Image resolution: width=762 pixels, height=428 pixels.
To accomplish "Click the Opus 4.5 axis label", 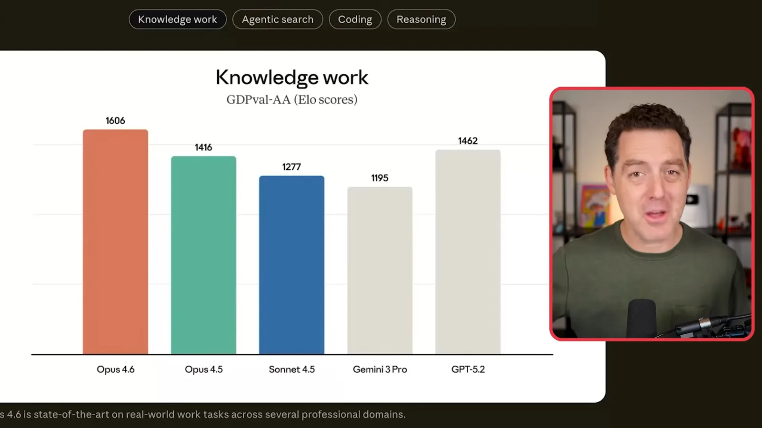I will click(204, 370).
